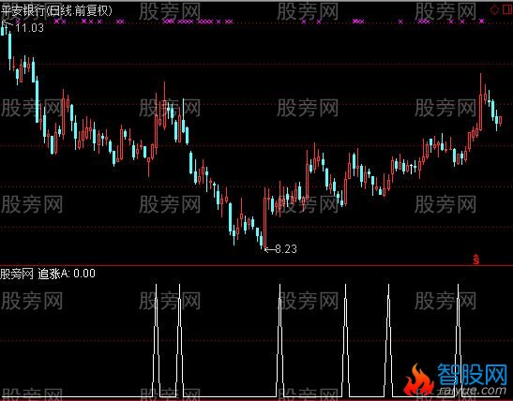Click the red S signal marker
The height and width of the screenshot is (401, 513).
(476, 259)
